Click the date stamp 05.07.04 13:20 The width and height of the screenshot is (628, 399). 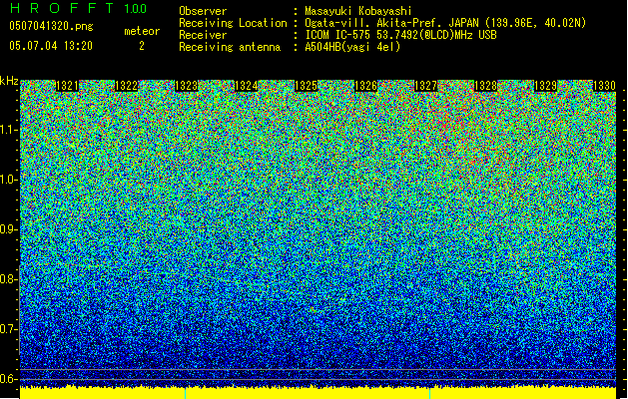(x=51, y=46)
